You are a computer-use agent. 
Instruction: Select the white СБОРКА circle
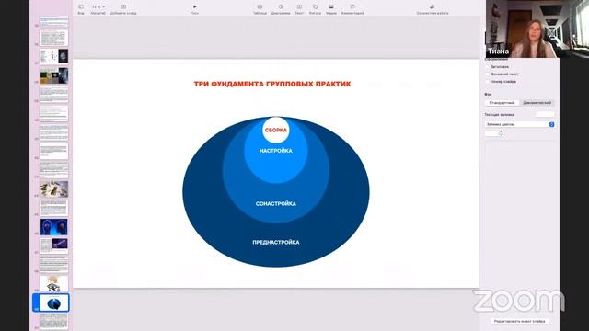tap(276, 130)
